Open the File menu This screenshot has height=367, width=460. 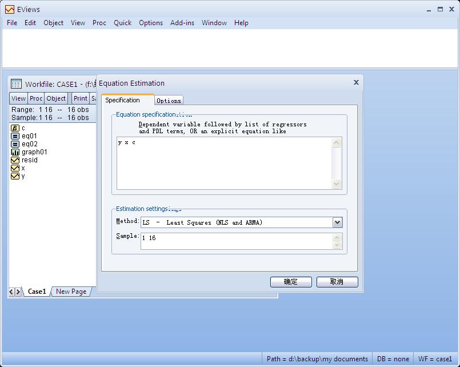point(12,23)
